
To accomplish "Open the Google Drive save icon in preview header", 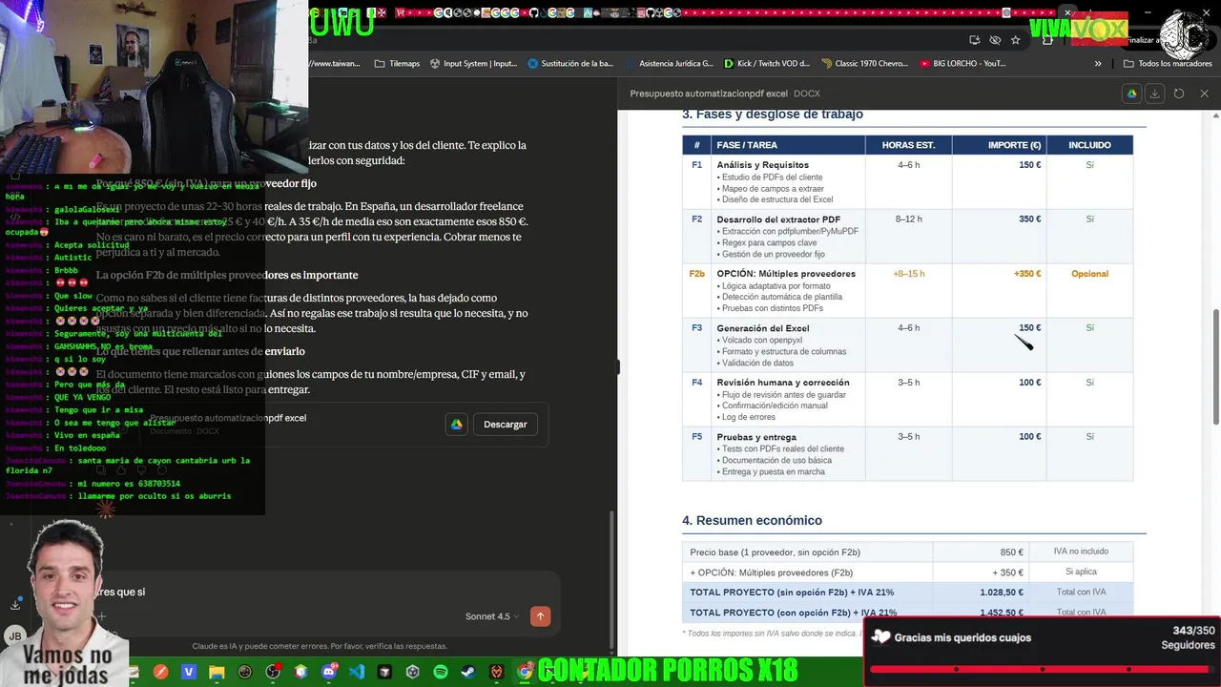I will (x=1132, y=94).
